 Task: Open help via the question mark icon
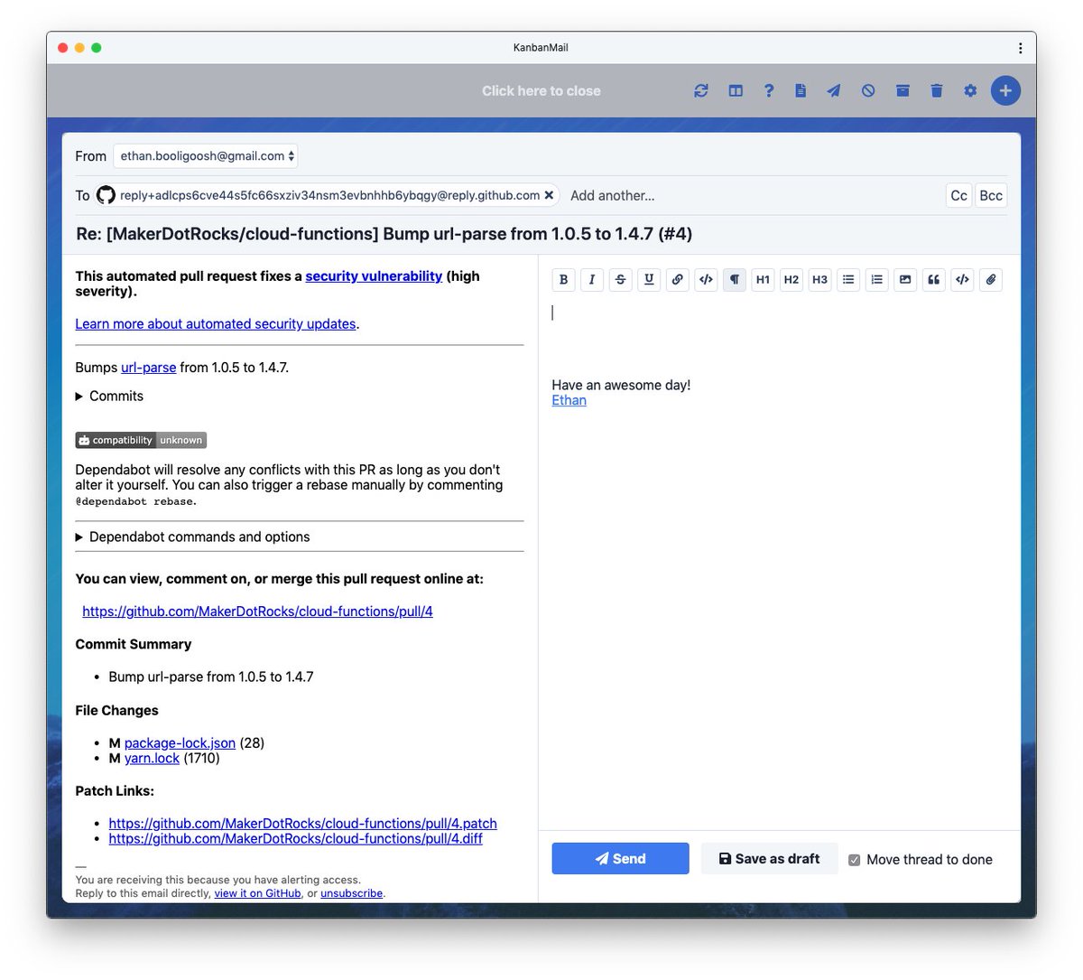(x=769, y=90)
